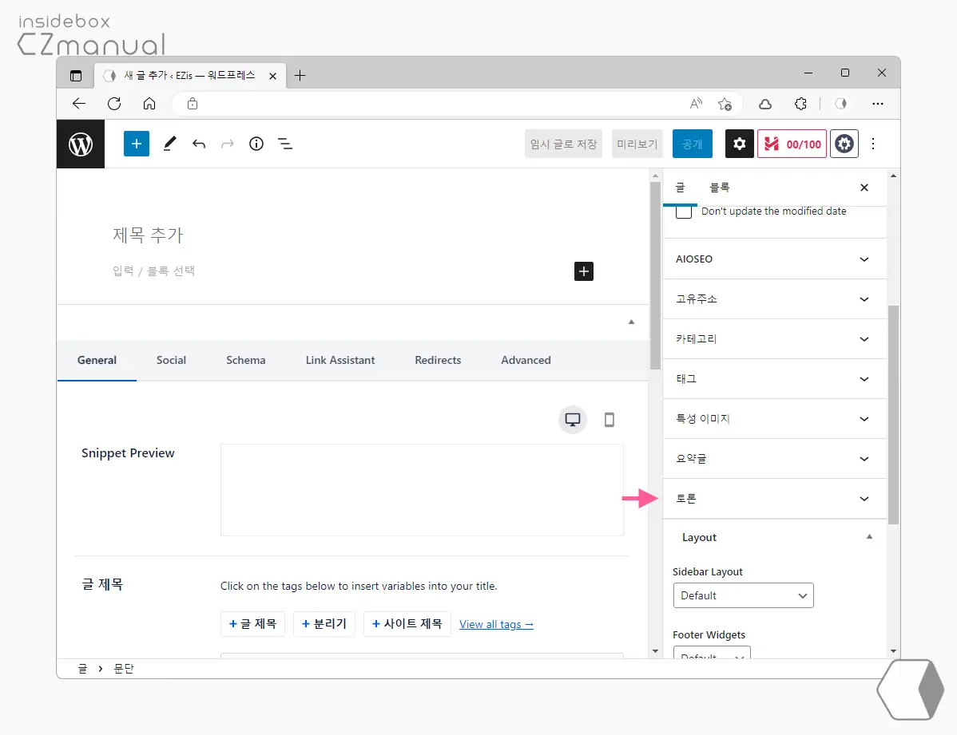Select the pencil Tools icon
957x735 pixels.
click(x=169, y=144)
